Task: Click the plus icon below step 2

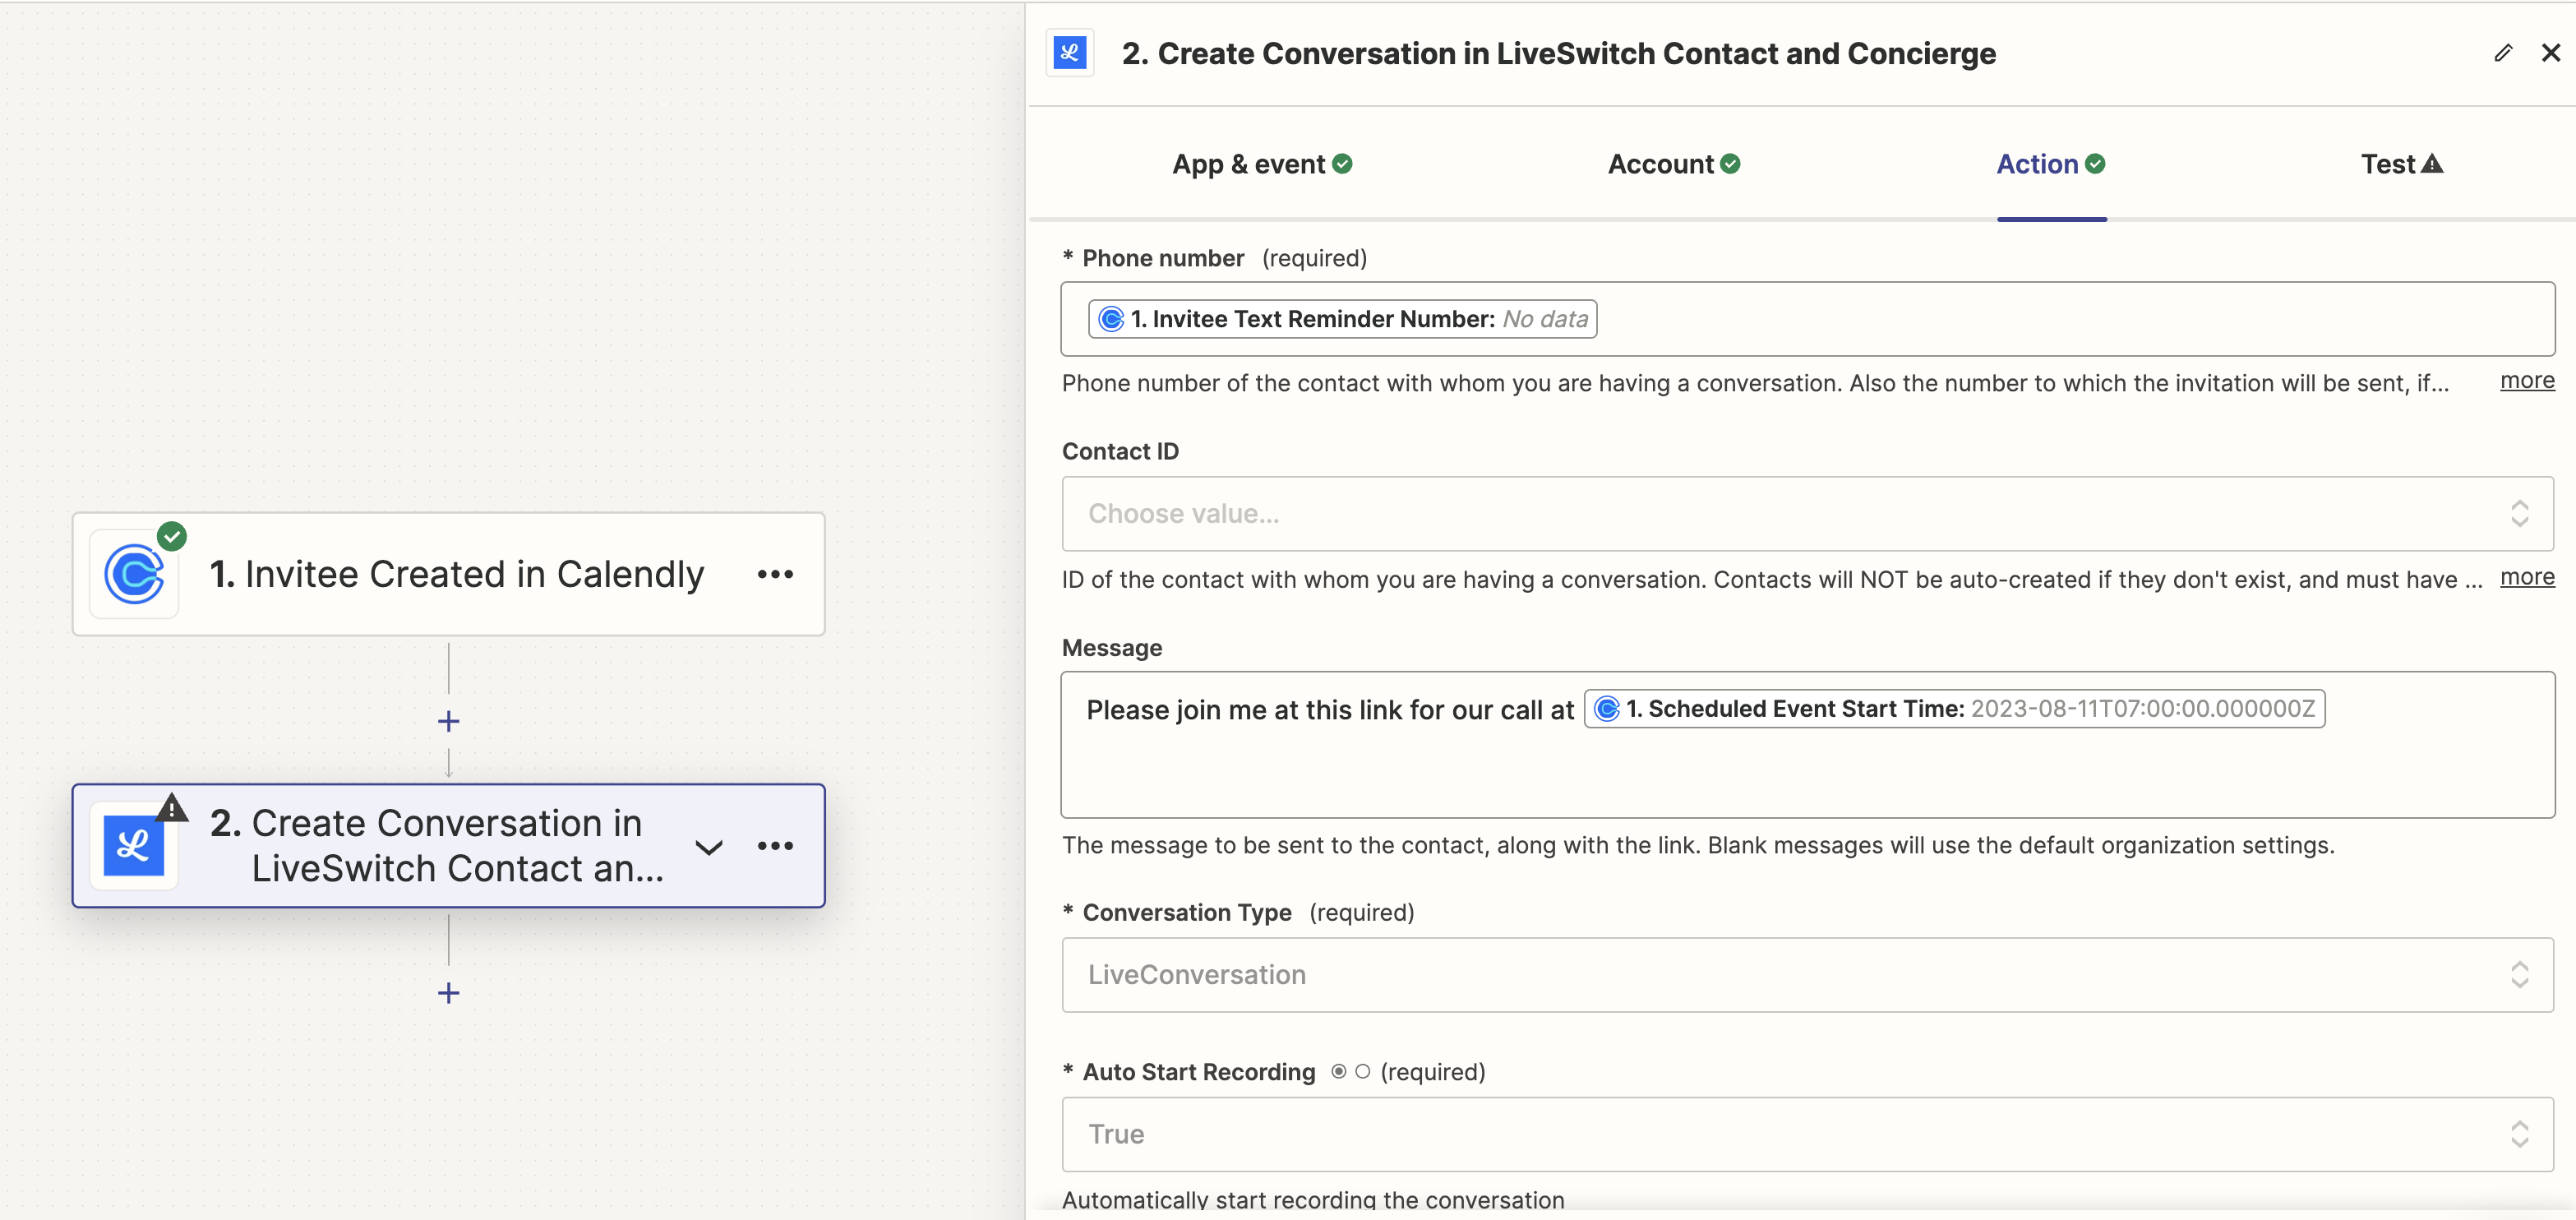Action: tap(448, 993)
